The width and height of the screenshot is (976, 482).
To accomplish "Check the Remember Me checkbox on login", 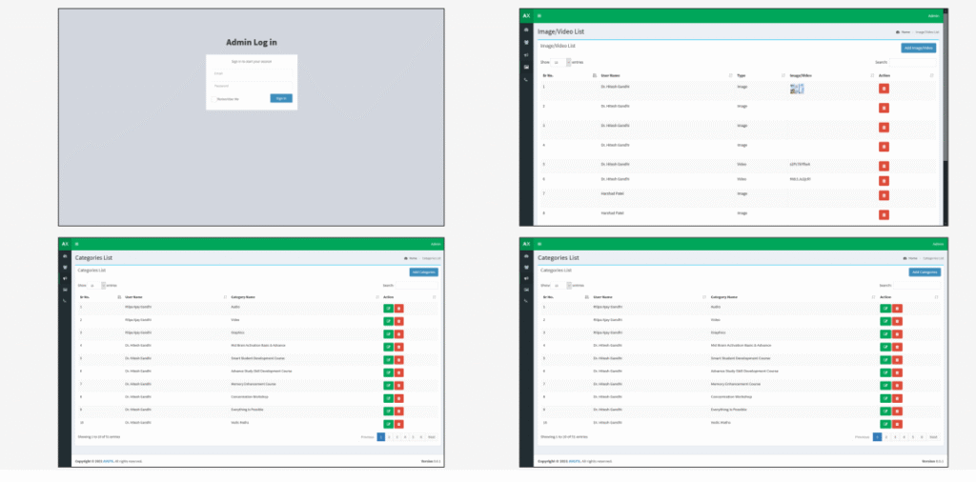I will [x=214, y=98].
